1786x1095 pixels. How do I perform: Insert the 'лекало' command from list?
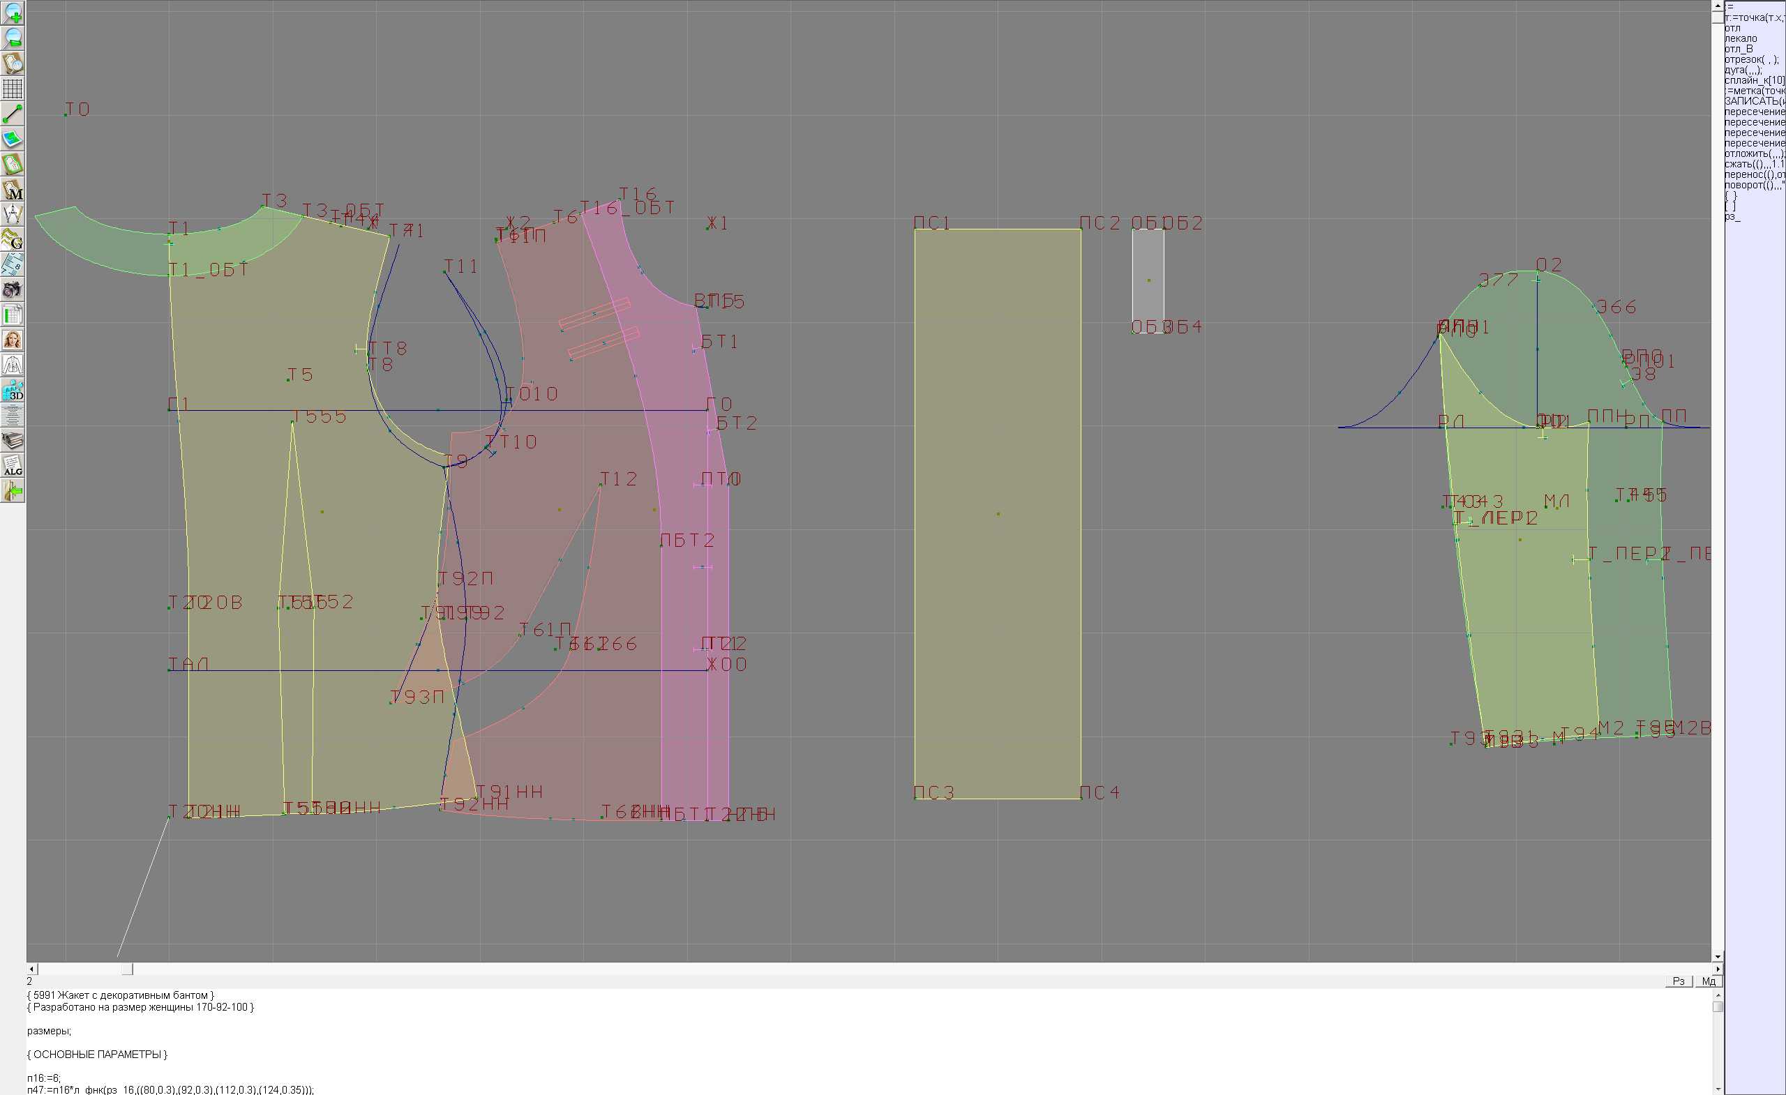point(1741,38)
